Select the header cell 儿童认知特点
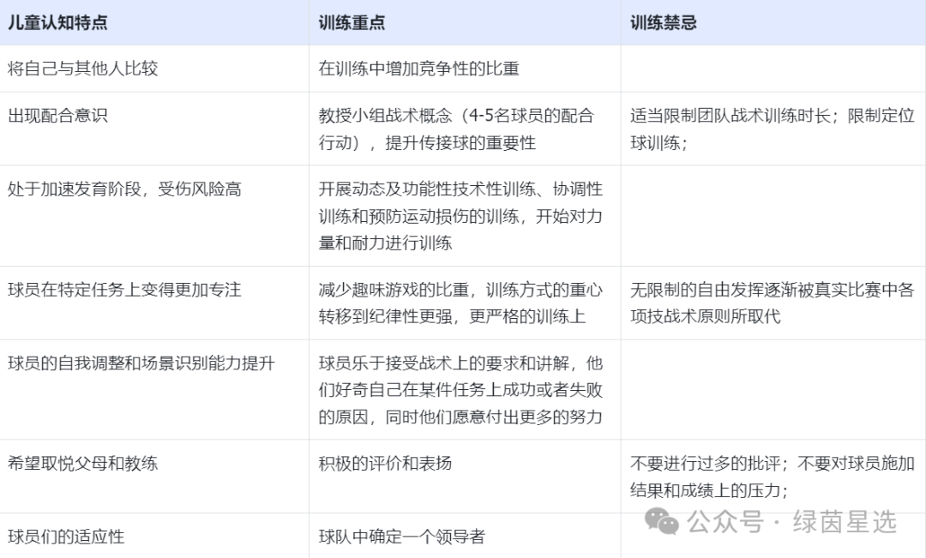 [154, 22]
